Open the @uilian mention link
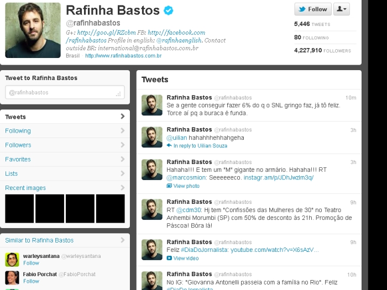 tap(177, 138)
